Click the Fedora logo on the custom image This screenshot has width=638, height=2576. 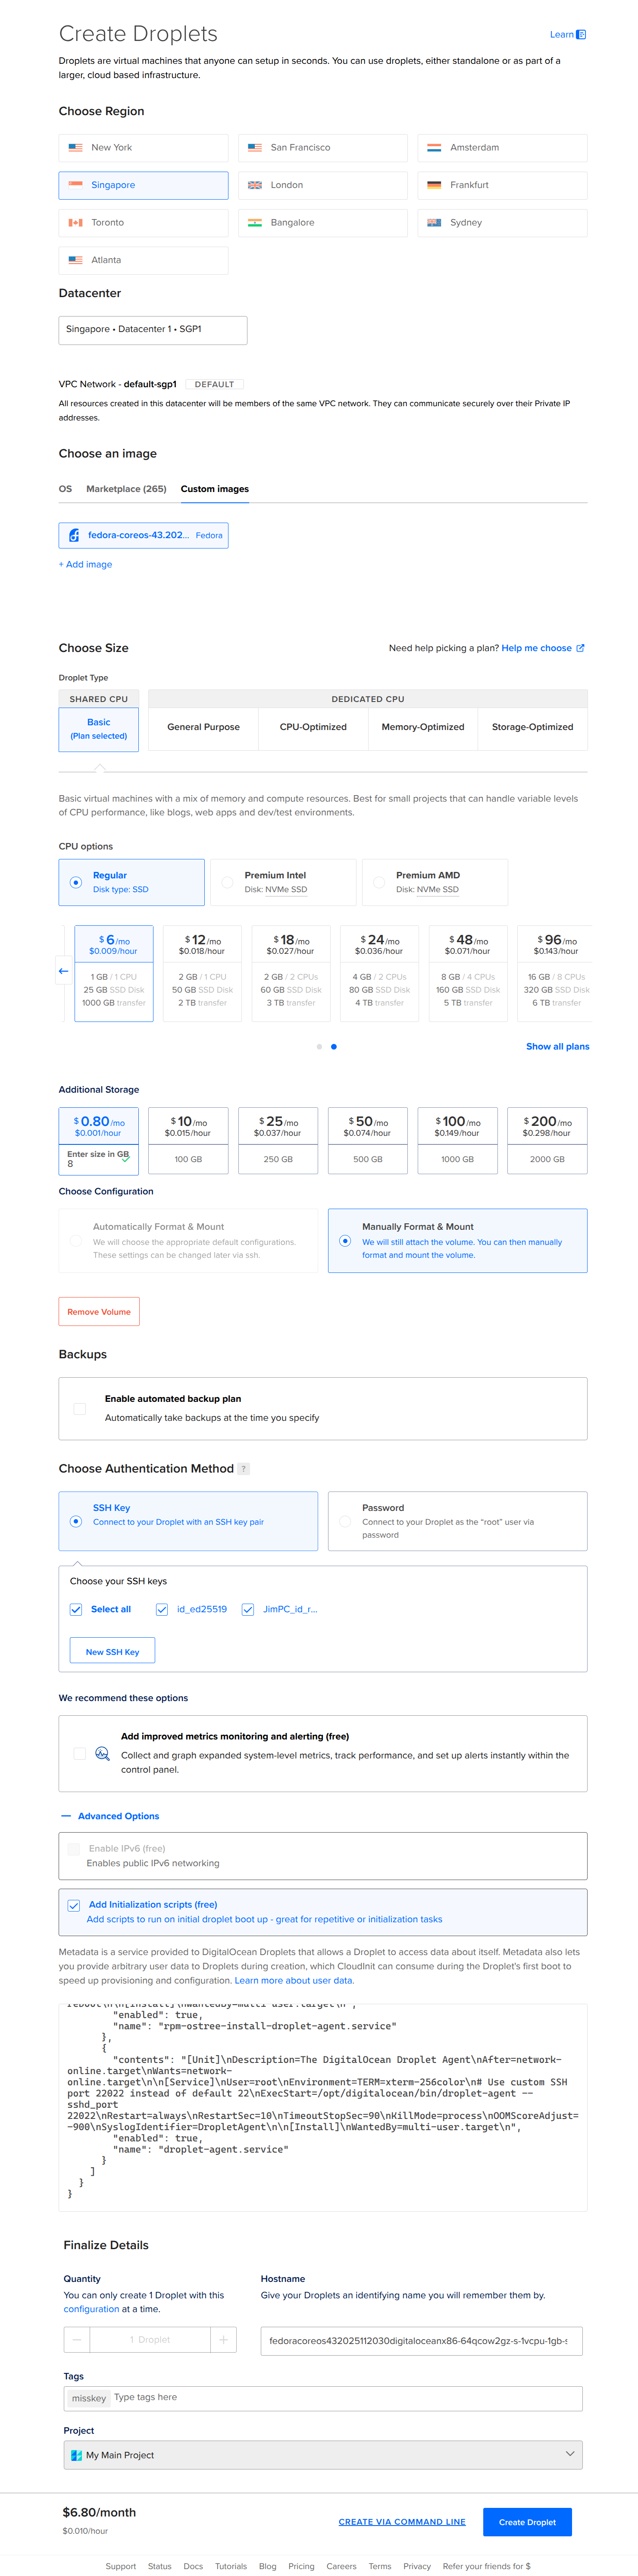click(x=74, y=536)
